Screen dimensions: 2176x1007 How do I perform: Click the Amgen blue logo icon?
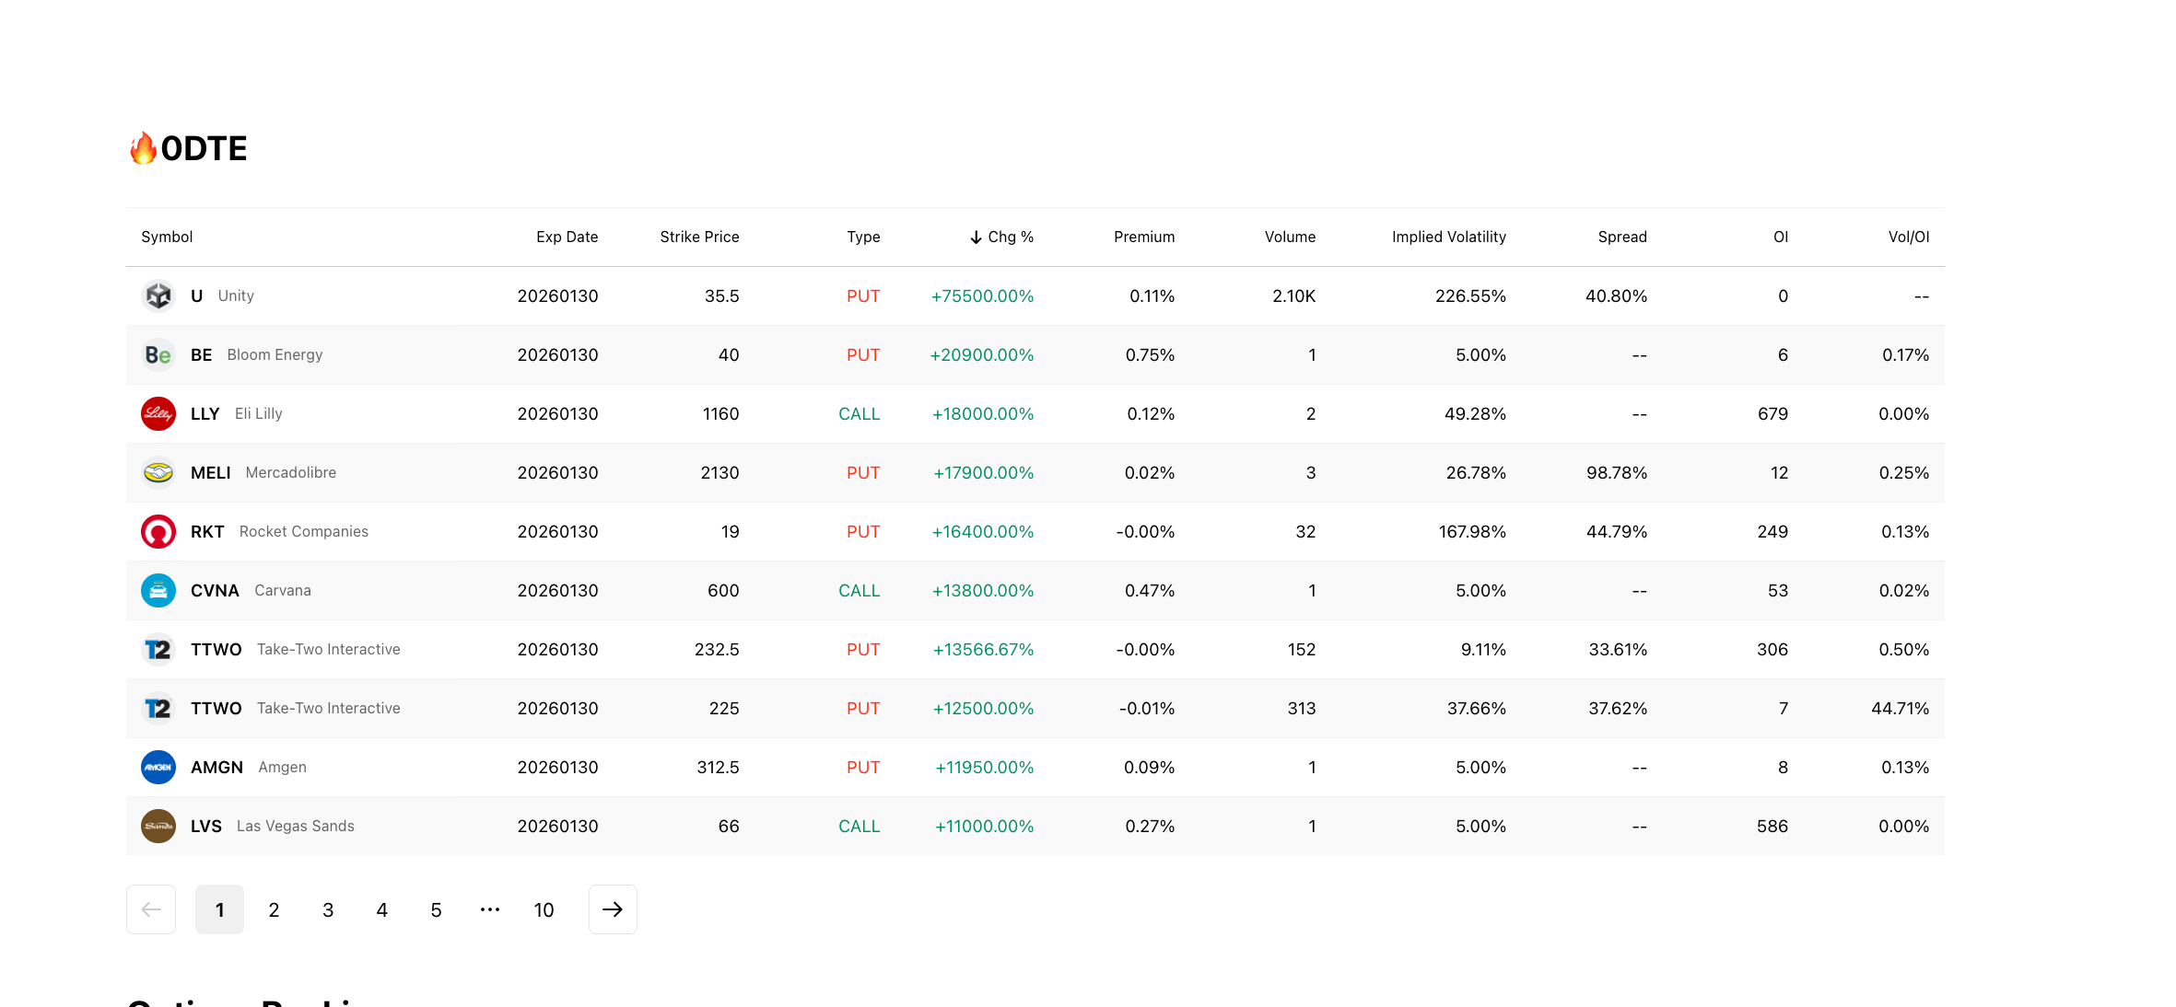158,767
